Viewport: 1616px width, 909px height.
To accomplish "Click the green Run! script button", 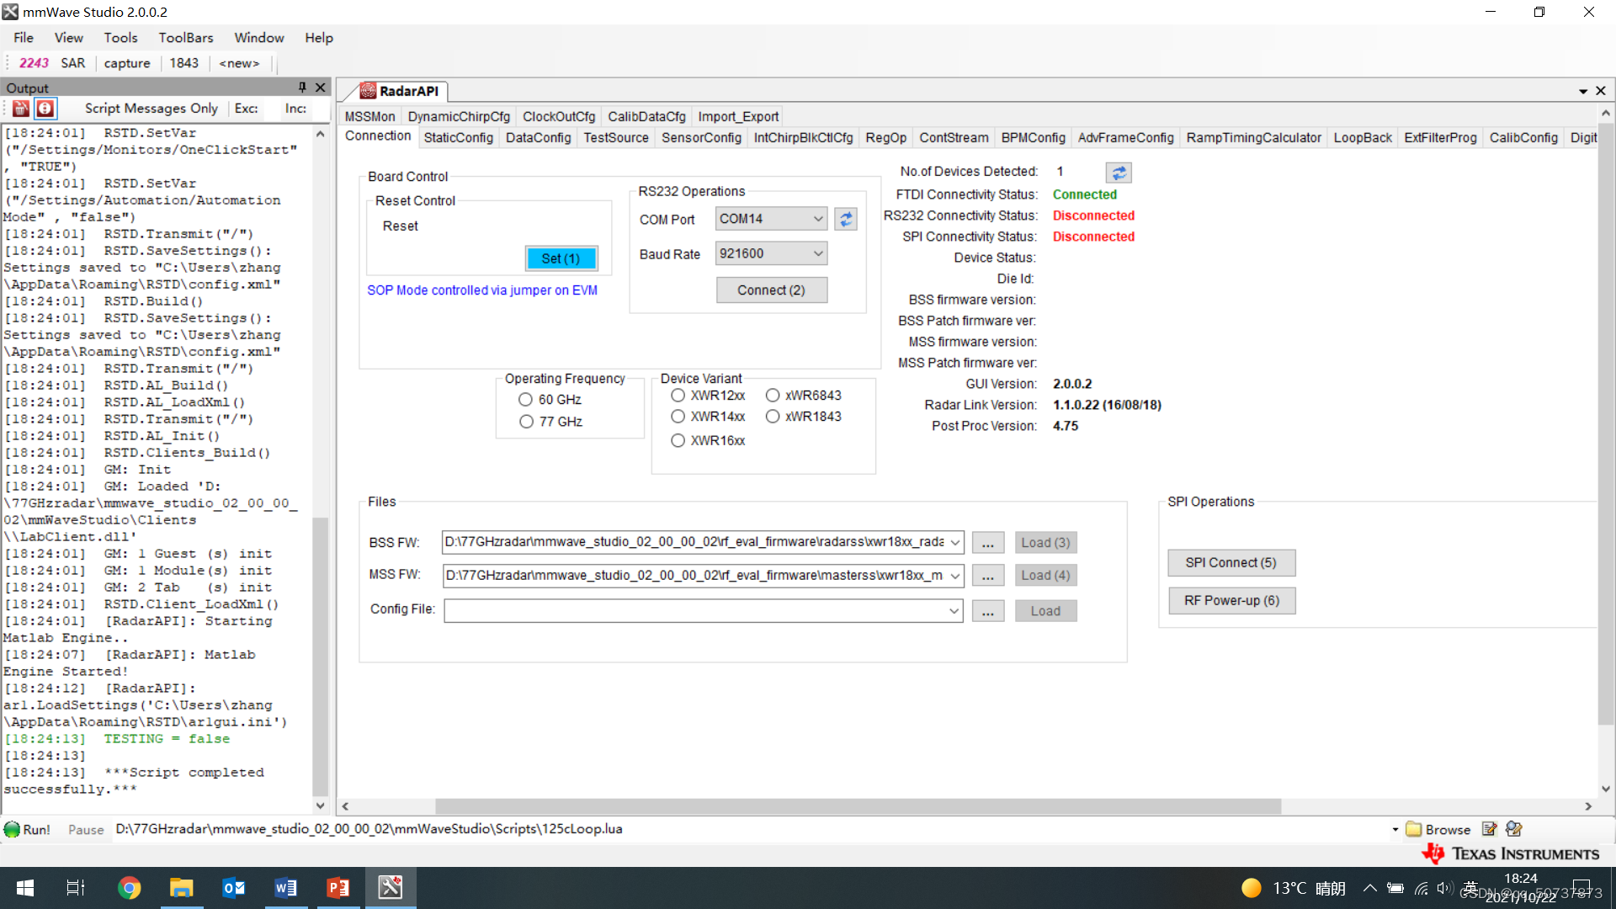I will pos(28,829).
